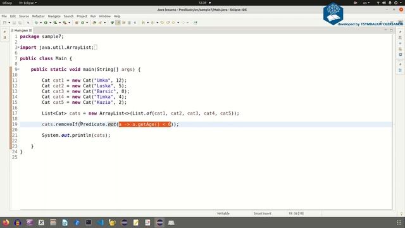The image size is (405, 228).
Task: Click the New Java Package icon
Action: (x=77, y=23)
